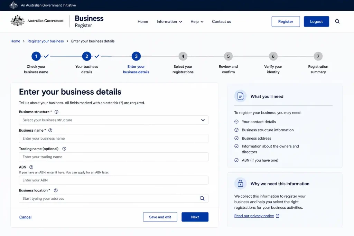Click 'Review and confirm' step label
Viewport: 354px width, 236px height.
(x=228, y=69)
